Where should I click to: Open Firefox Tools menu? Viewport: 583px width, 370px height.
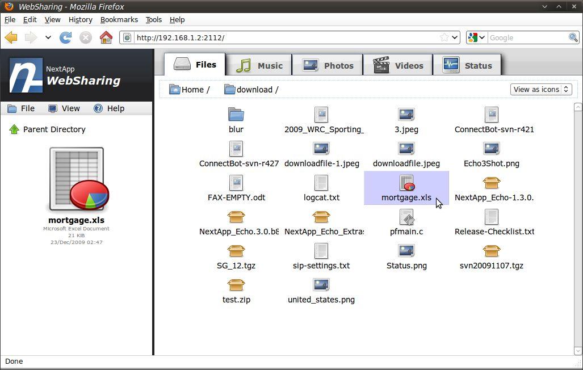[154, 20]
